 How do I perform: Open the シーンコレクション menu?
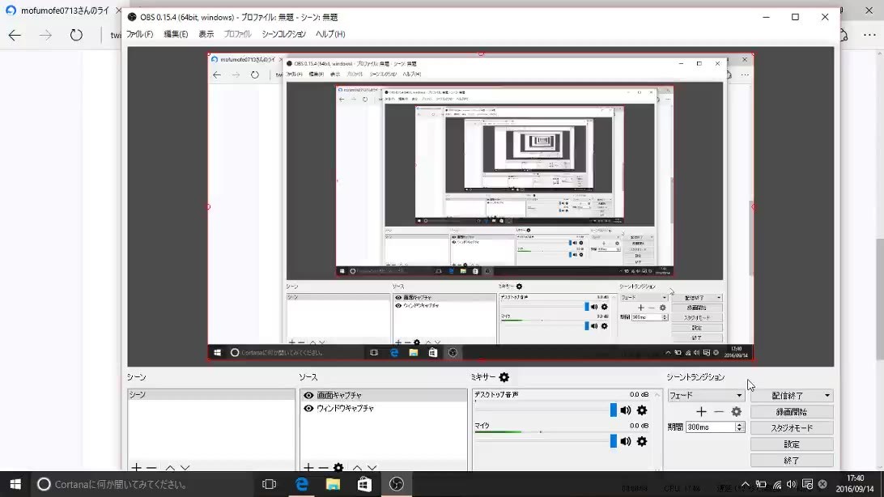[x=283, y=34]
